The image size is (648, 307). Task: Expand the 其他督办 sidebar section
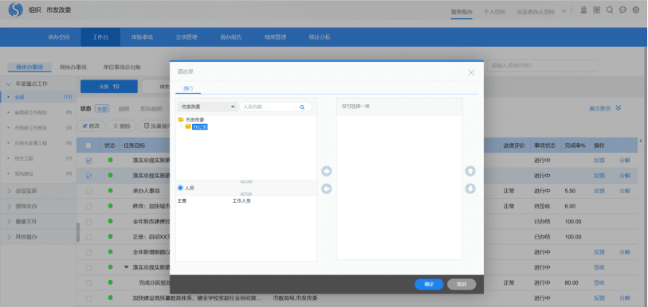pyautogui.click(x=9, y=237)
